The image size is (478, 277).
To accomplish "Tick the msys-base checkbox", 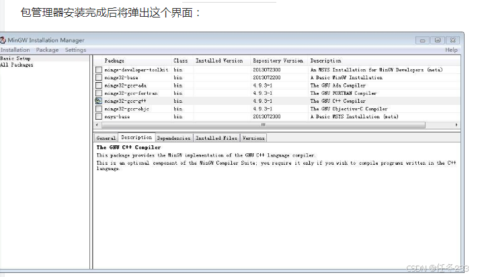I will point(98,116).
